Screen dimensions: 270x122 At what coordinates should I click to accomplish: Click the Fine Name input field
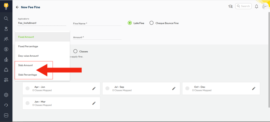(97, 24)
